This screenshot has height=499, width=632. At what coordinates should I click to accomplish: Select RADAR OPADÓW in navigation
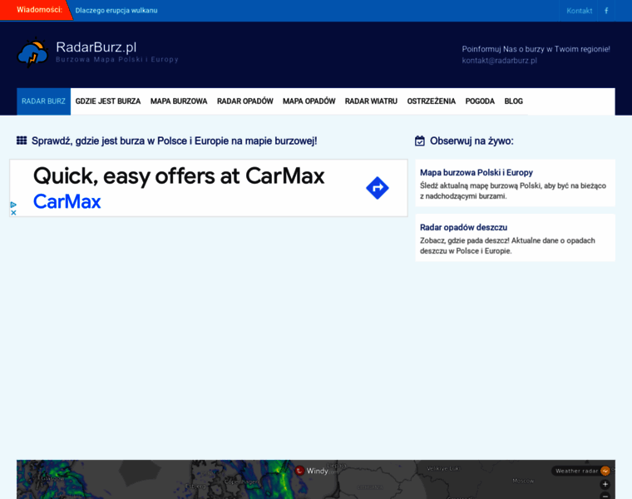click(245, 101)
